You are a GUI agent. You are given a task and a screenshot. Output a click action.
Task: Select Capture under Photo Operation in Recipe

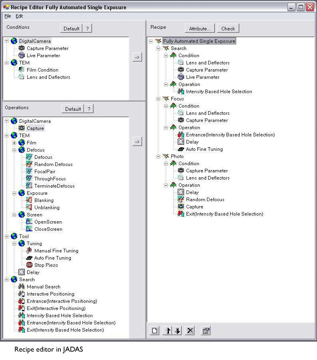click(x=195, y=207)
